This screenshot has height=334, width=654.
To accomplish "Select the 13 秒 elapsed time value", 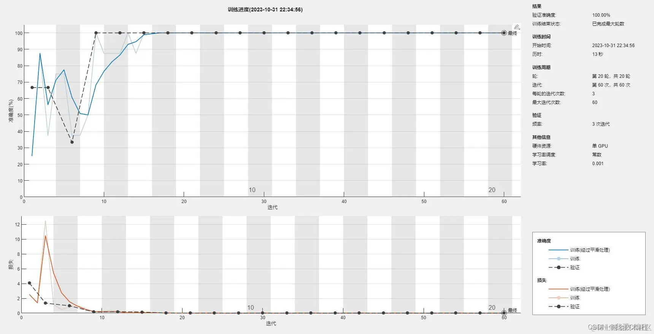I will 598,54.
